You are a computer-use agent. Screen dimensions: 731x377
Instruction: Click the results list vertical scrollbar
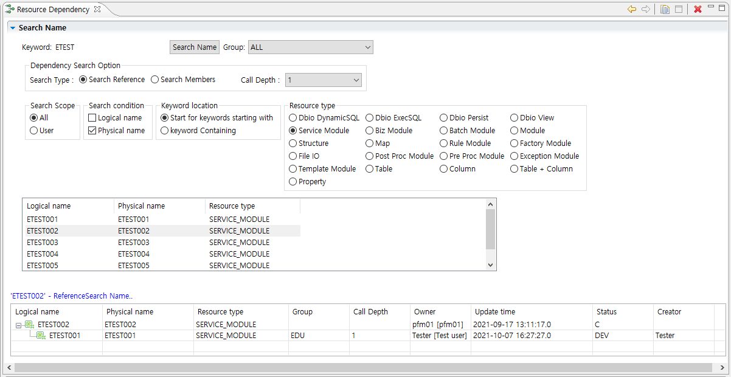(x=491, y=230)
